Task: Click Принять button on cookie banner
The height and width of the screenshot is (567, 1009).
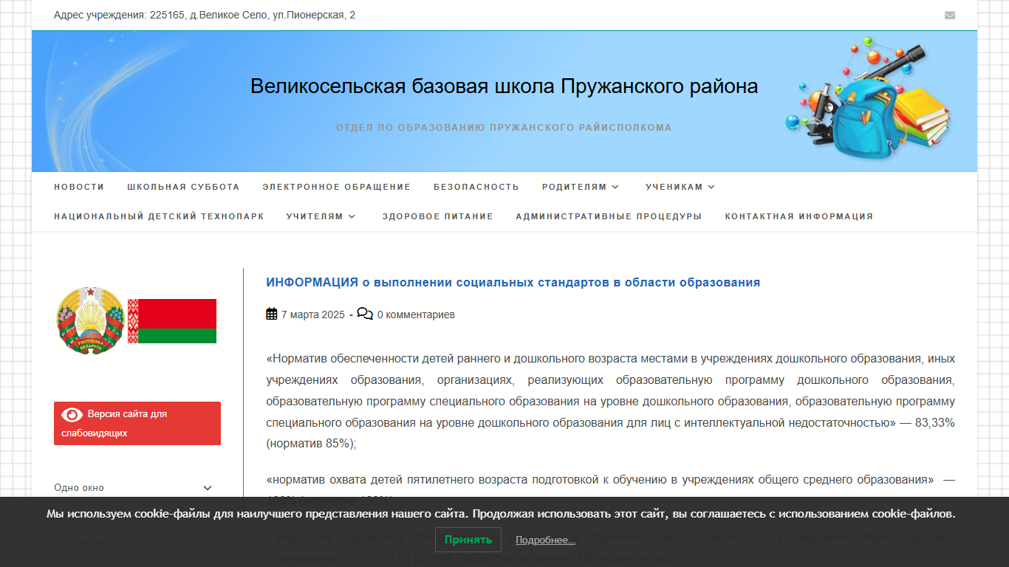Action: coord(468,540)
